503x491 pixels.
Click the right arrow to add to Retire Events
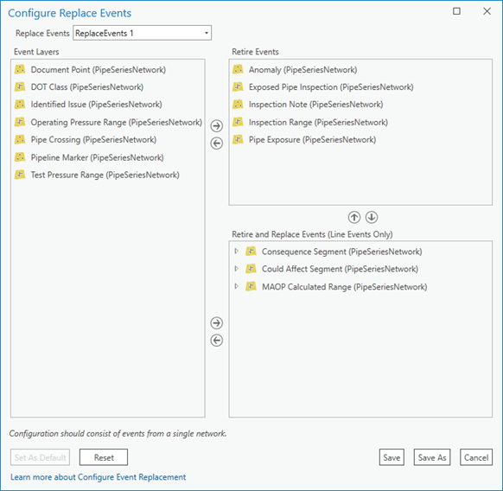click(x=217, y=126)
